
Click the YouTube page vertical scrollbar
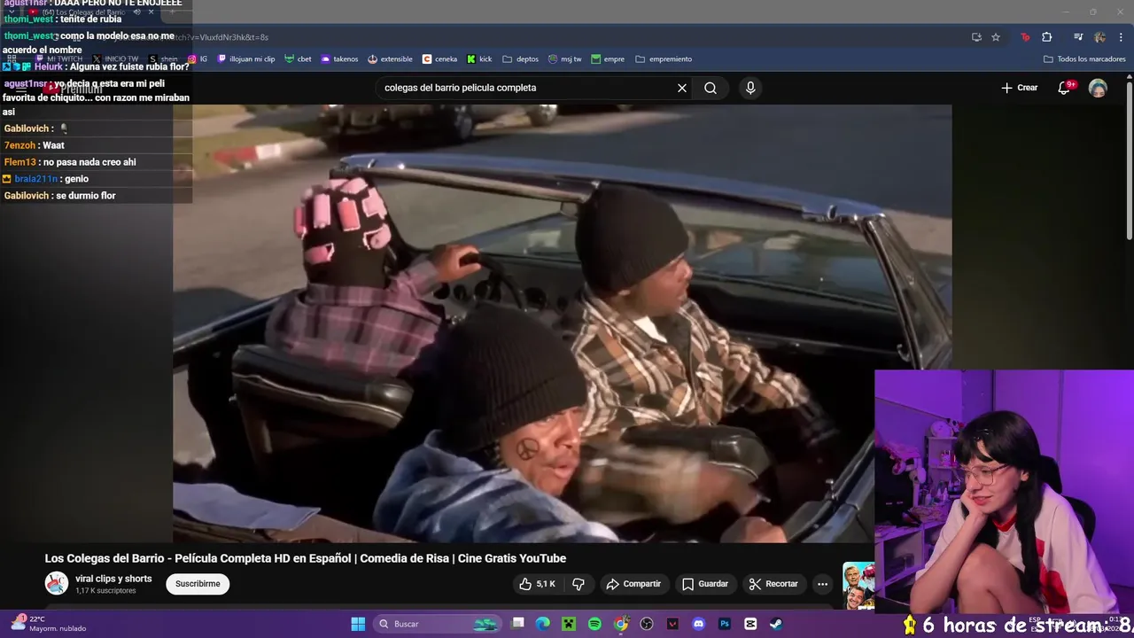[1129, 159]
